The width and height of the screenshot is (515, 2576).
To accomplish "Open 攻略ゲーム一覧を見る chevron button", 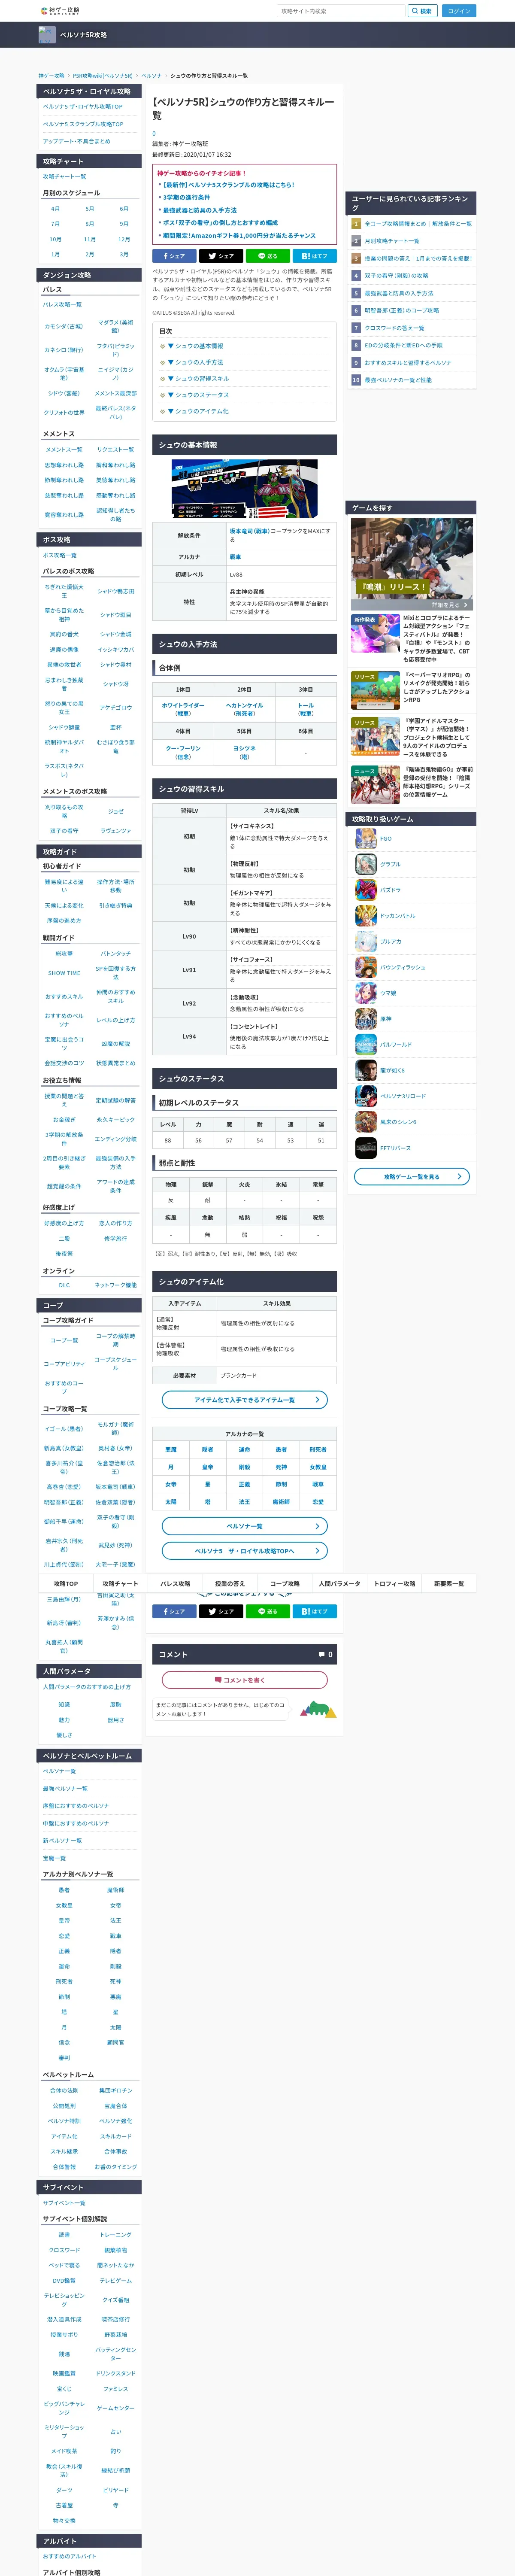I will pos(412,1177).
